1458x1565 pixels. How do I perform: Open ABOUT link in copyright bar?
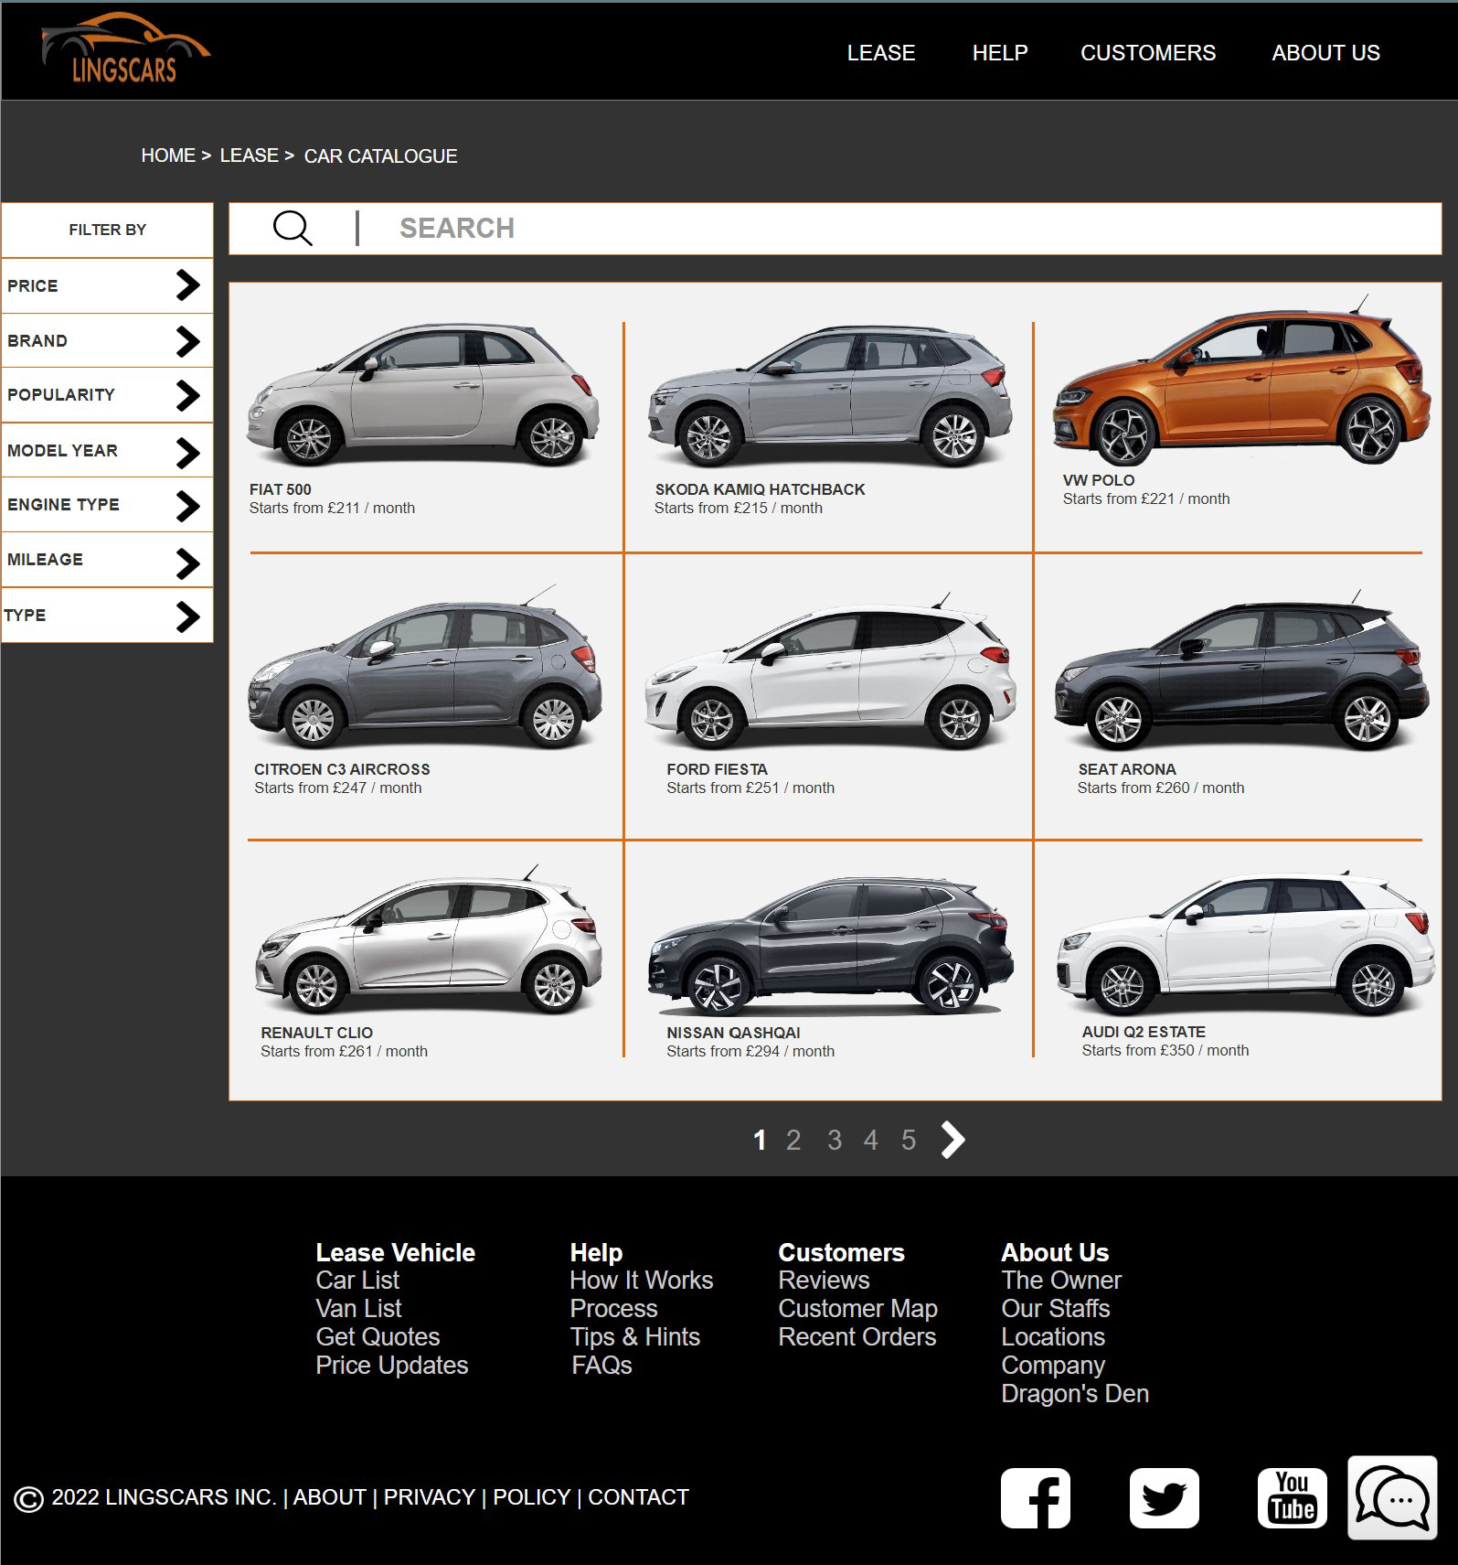[329, 1497]
